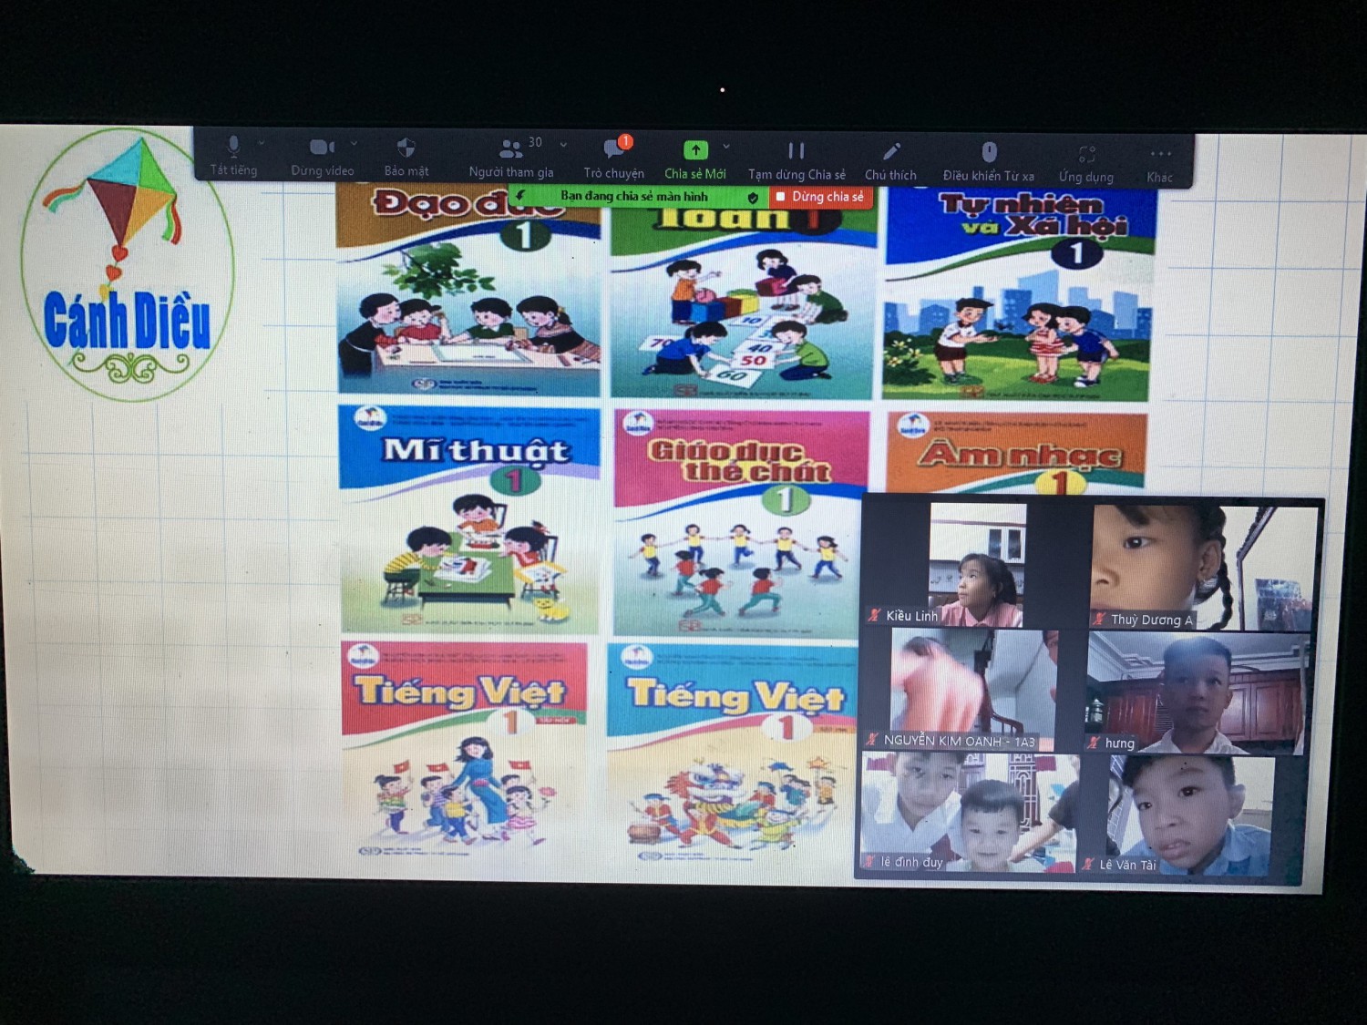
Task: Open the Ứng dụng apps icon
Action: 1086,154
